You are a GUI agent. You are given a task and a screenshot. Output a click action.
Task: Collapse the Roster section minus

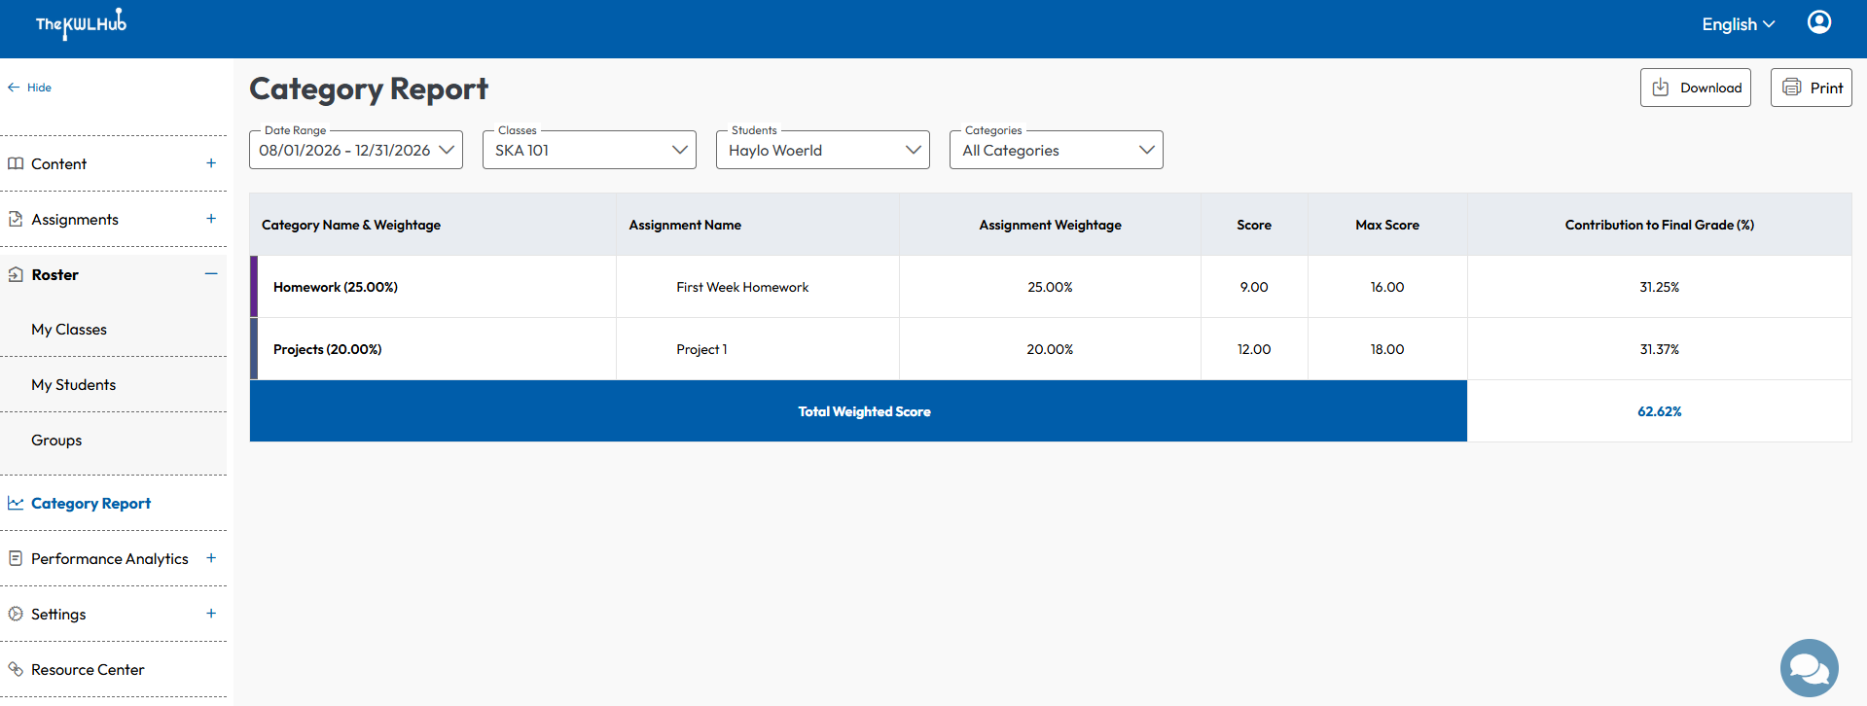coord(211,274)
